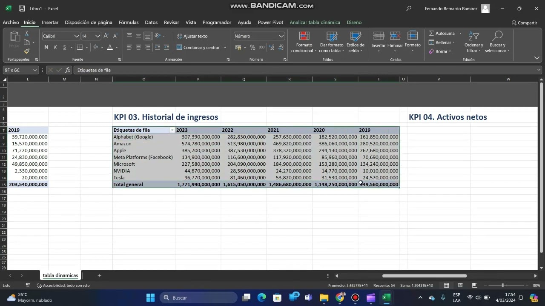The height and width of the screenshot is (306, 545).
Task: Switch to page layout view button
Action: point(460,285)
